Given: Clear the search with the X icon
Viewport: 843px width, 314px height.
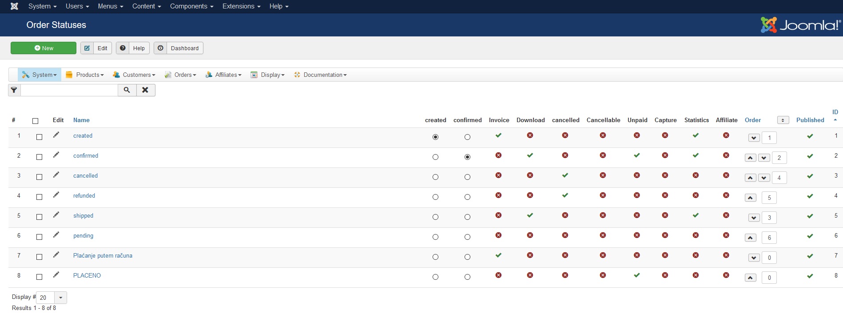Looking at the screenshot, I should coord(145,90).
